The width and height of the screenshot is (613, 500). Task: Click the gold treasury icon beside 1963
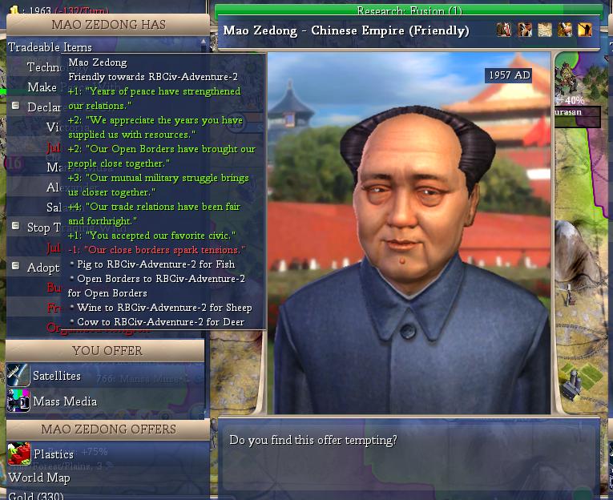[14, 10]
